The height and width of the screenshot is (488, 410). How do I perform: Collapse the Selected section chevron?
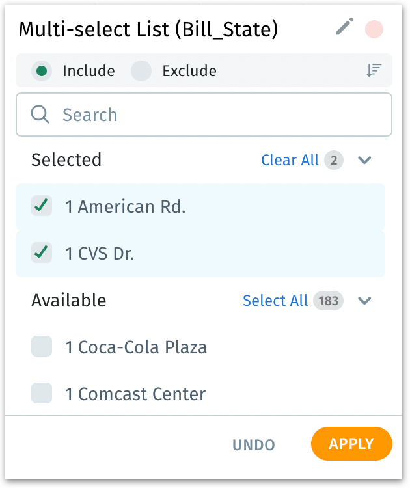coord(364,160)
